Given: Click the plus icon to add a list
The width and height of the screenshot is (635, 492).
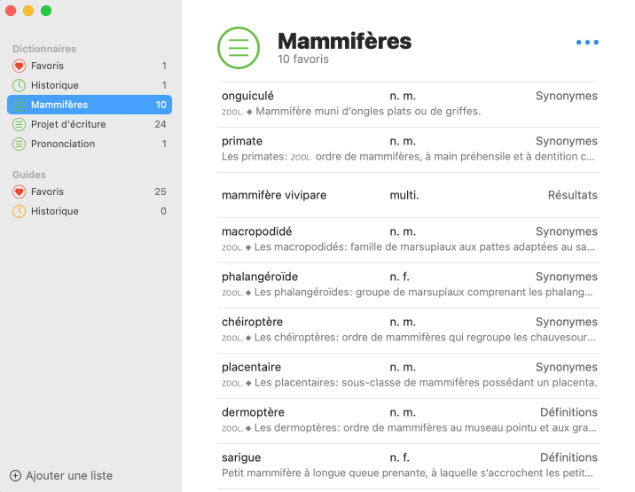Looking at the screenshot, I should [15, 475].
